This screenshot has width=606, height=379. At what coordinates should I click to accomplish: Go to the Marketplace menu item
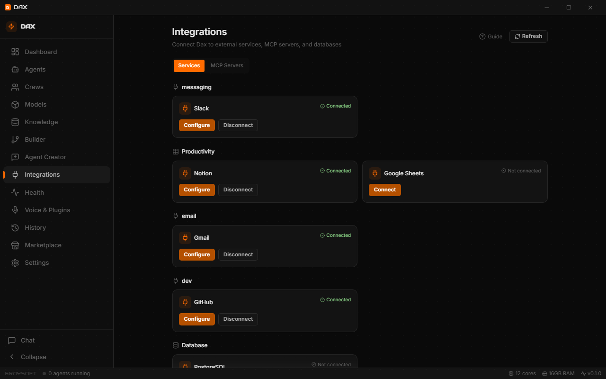tap(57, 245)
